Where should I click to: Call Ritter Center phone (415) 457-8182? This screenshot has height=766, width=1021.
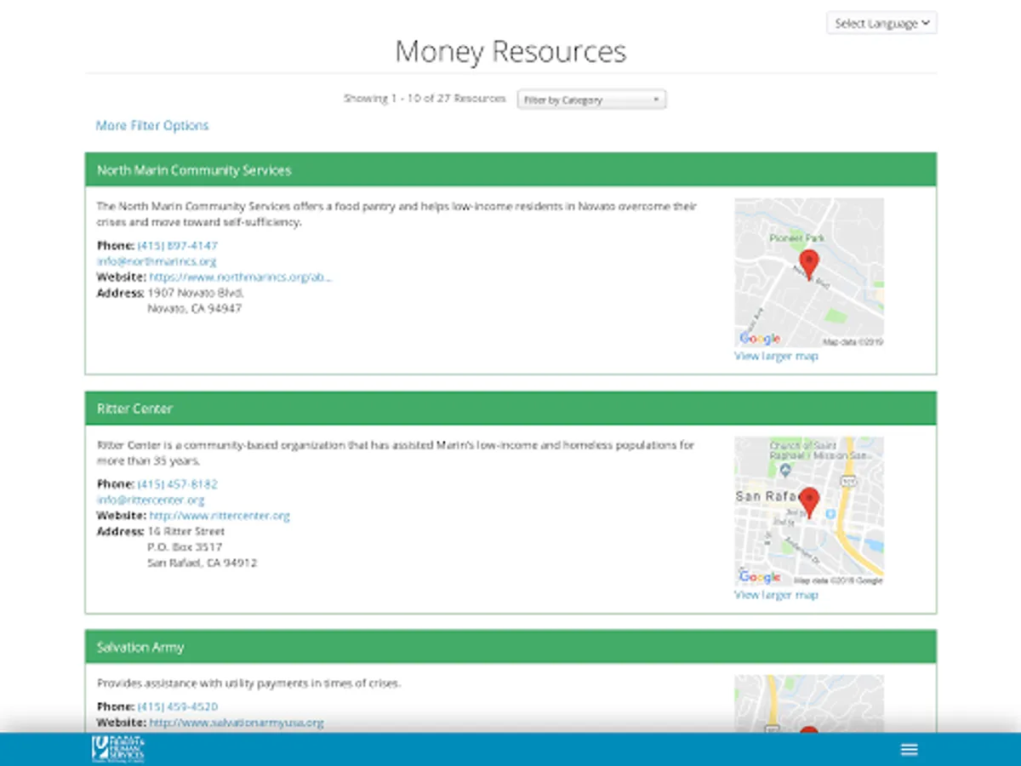tap(178, 483)
